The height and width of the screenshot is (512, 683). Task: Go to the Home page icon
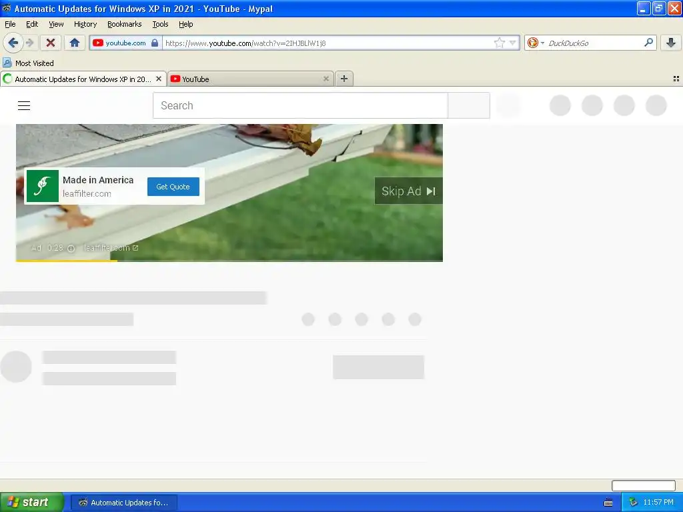pos(75,43)
